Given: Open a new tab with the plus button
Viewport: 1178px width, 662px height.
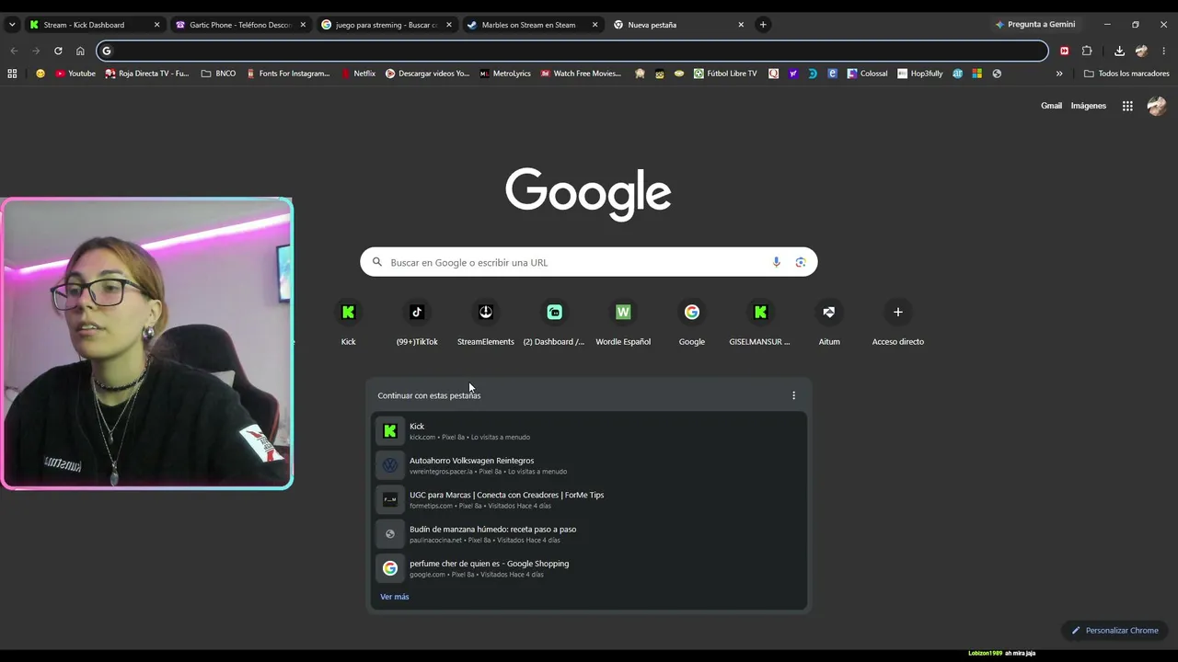Looking at the screenshot, I should pyautogui.click(x=763, y=25).
